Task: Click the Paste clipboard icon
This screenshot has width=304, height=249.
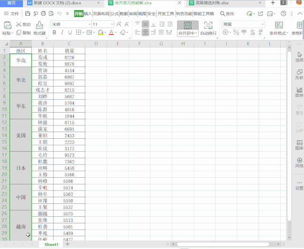Action: tap(8, 25)
